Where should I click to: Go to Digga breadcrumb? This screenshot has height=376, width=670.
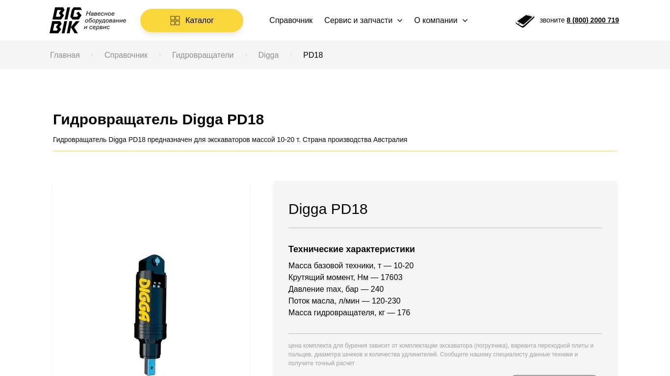(268, 55)
